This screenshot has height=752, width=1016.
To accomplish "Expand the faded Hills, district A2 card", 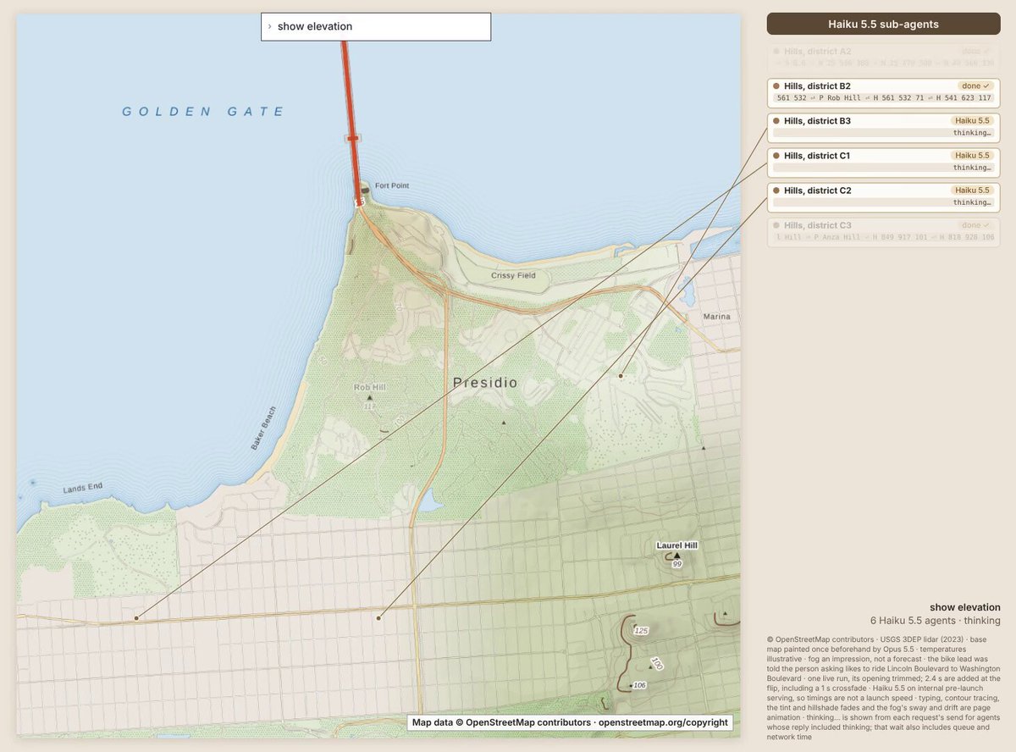I will (x=884, y=58).
